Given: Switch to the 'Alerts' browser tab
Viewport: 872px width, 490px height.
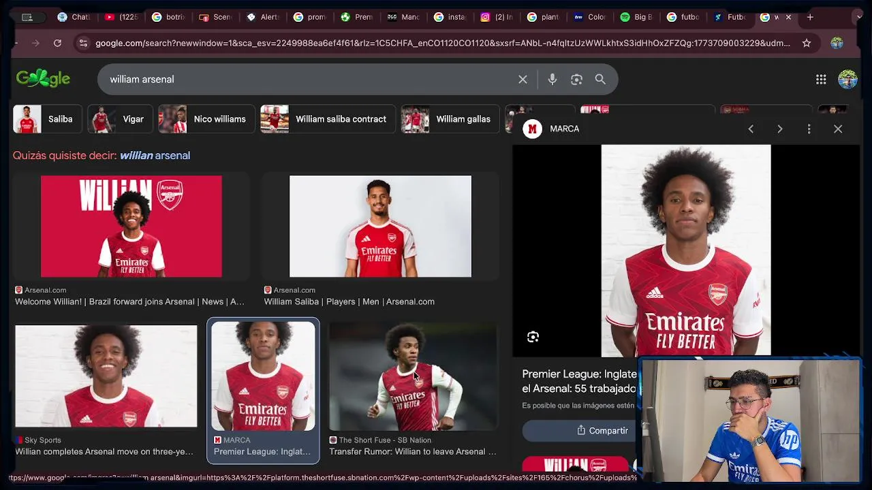Looking at the screenshot, I should (x=262, y=17).
